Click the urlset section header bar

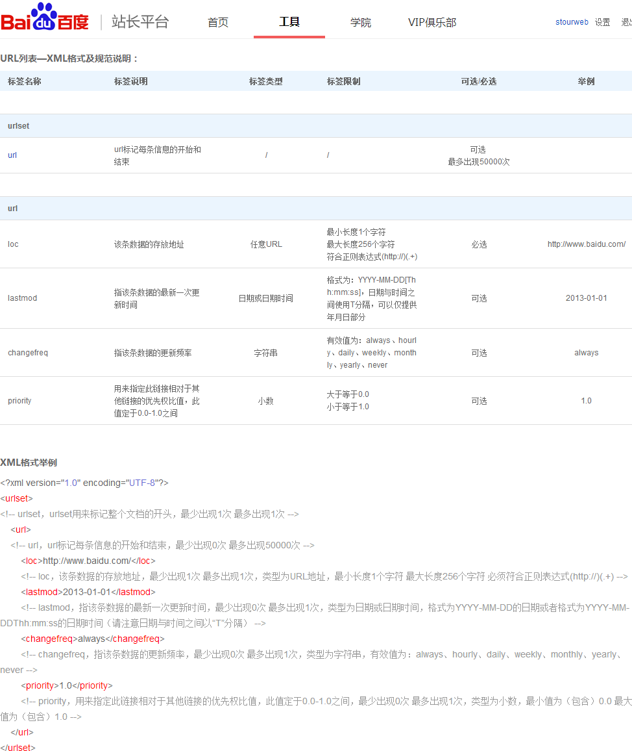18,125
